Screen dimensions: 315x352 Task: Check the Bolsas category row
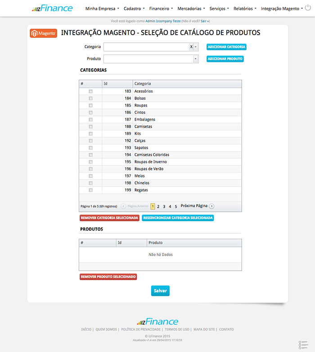[x=90, y=98]
